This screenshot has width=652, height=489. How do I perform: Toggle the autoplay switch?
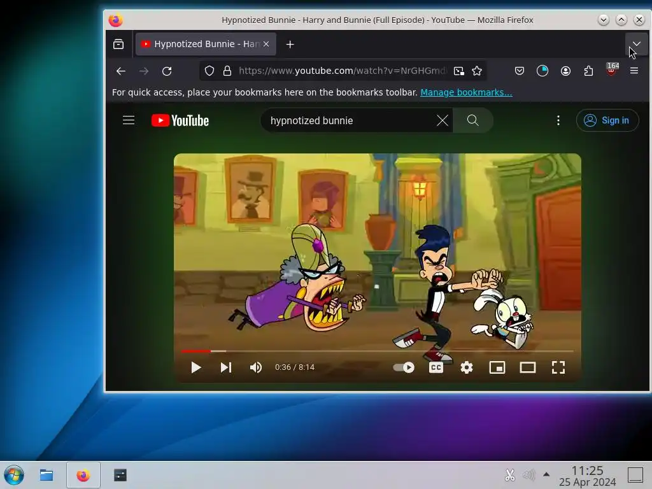click(404, 367)
